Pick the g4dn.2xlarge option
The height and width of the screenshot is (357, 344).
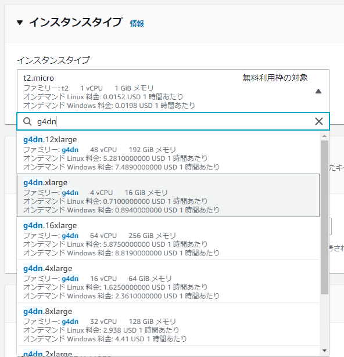tap(169, 351)
